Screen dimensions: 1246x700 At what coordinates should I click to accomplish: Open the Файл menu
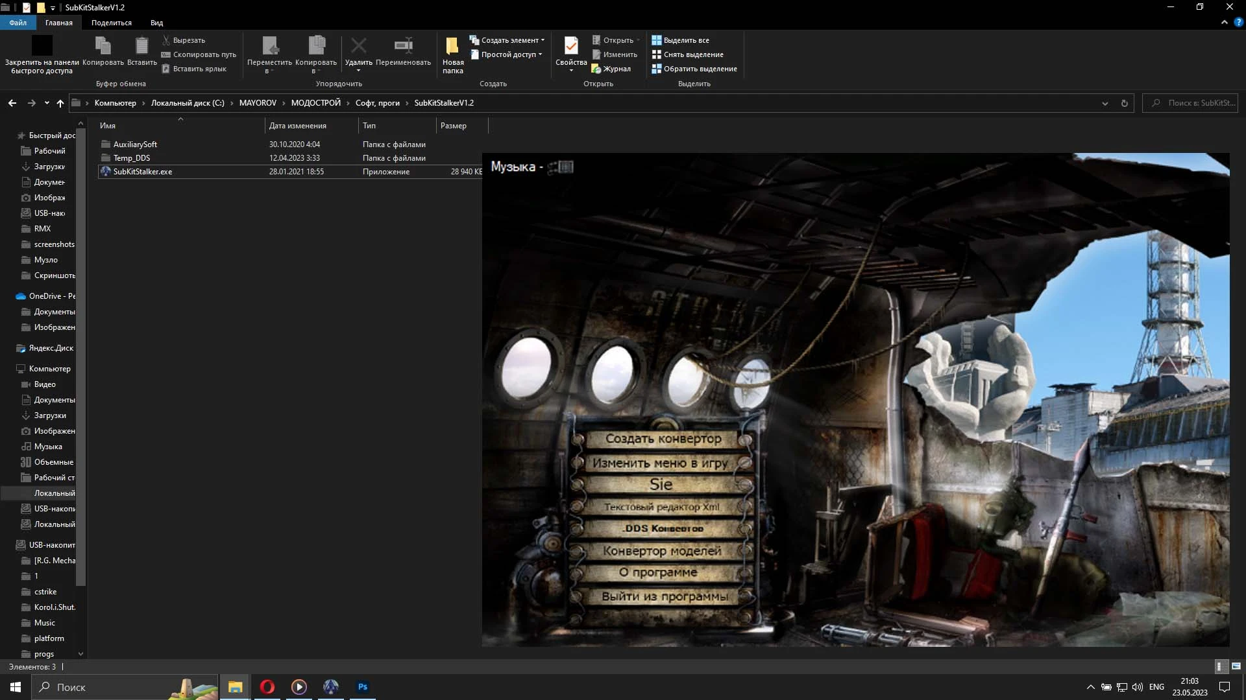(18, 23)
